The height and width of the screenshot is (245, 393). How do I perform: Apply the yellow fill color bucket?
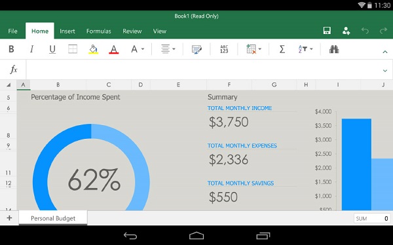pos(93,49)
